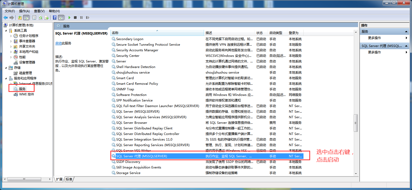Screen dimensions: 412x190
Task: Select the 设备管理器 icon in tree
Action: click(16, 62)
